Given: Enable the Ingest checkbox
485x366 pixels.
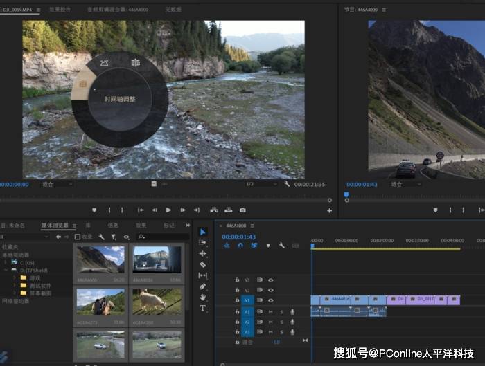Looking at the screenshot, I should [78, 237].
